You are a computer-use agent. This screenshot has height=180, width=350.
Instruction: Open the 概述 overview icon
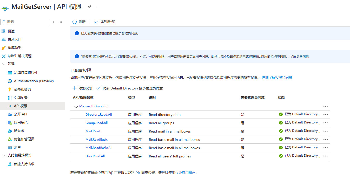(x=3, y=31)
